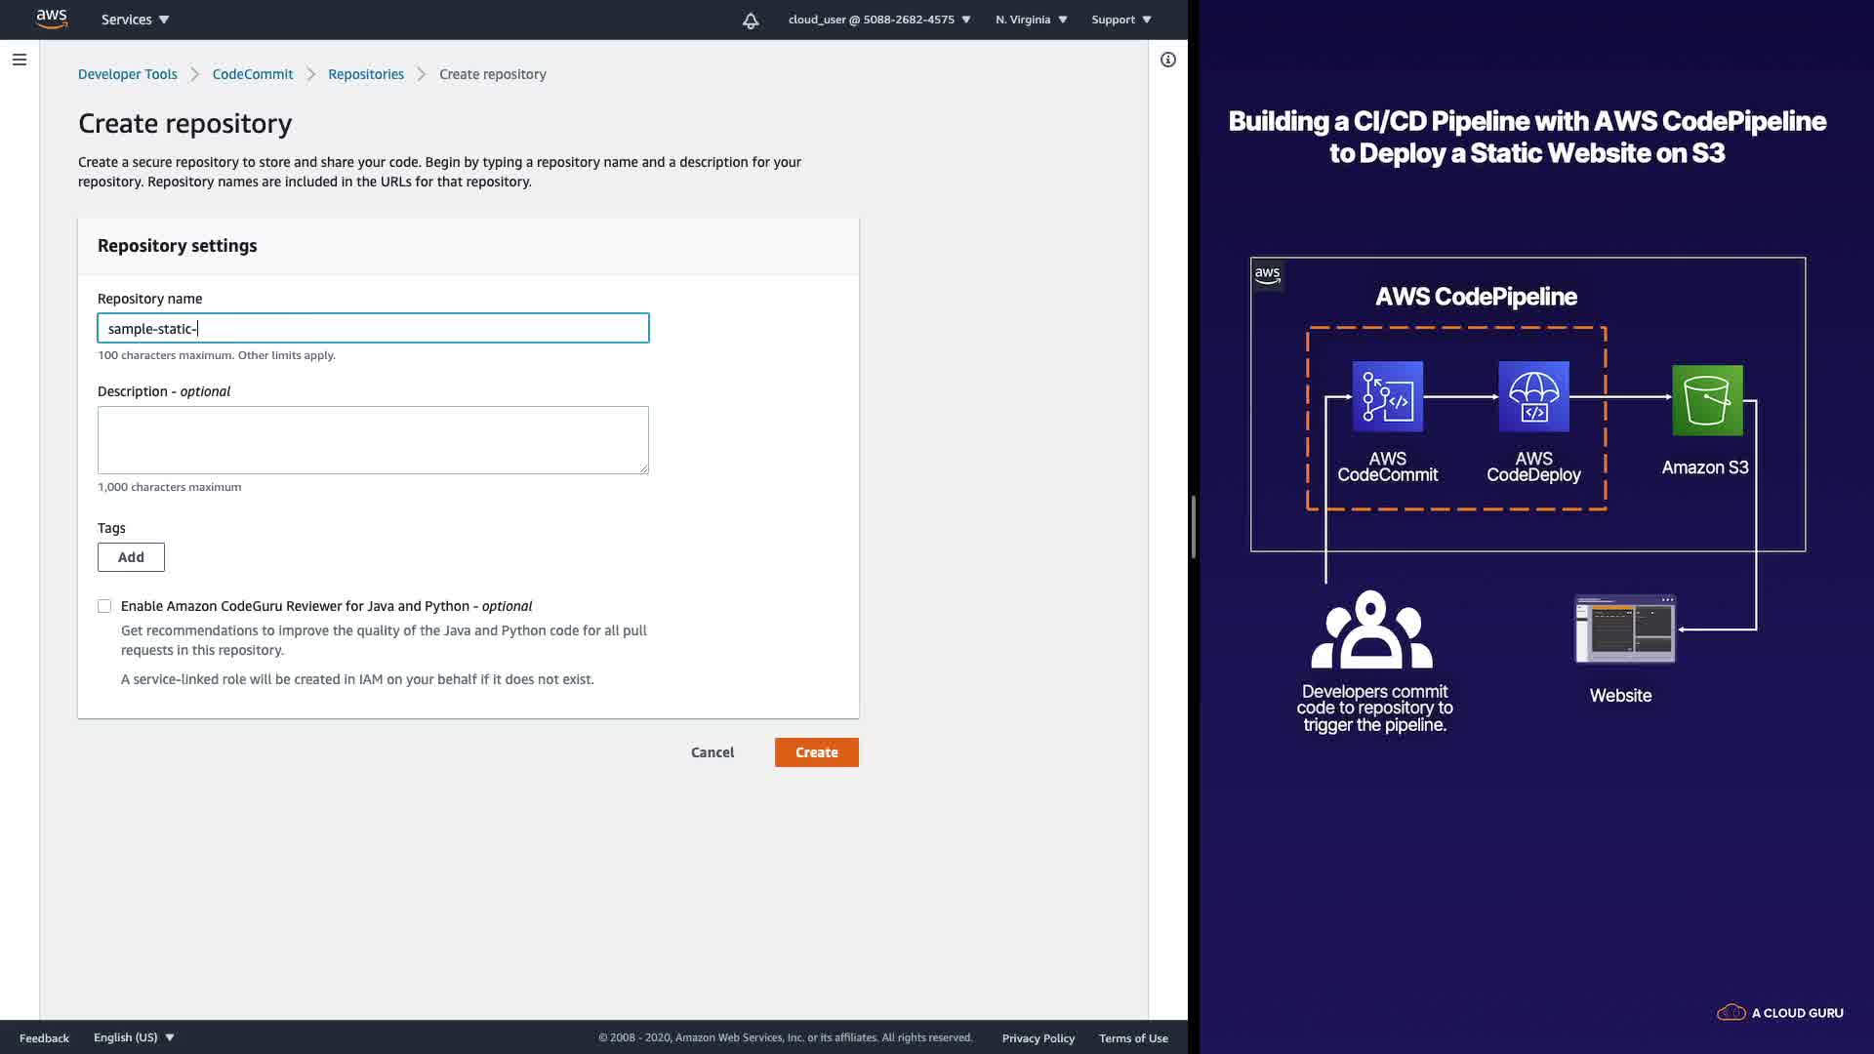
Task: Open the cloud_user account dropdown
Action: tap(878, 20)
